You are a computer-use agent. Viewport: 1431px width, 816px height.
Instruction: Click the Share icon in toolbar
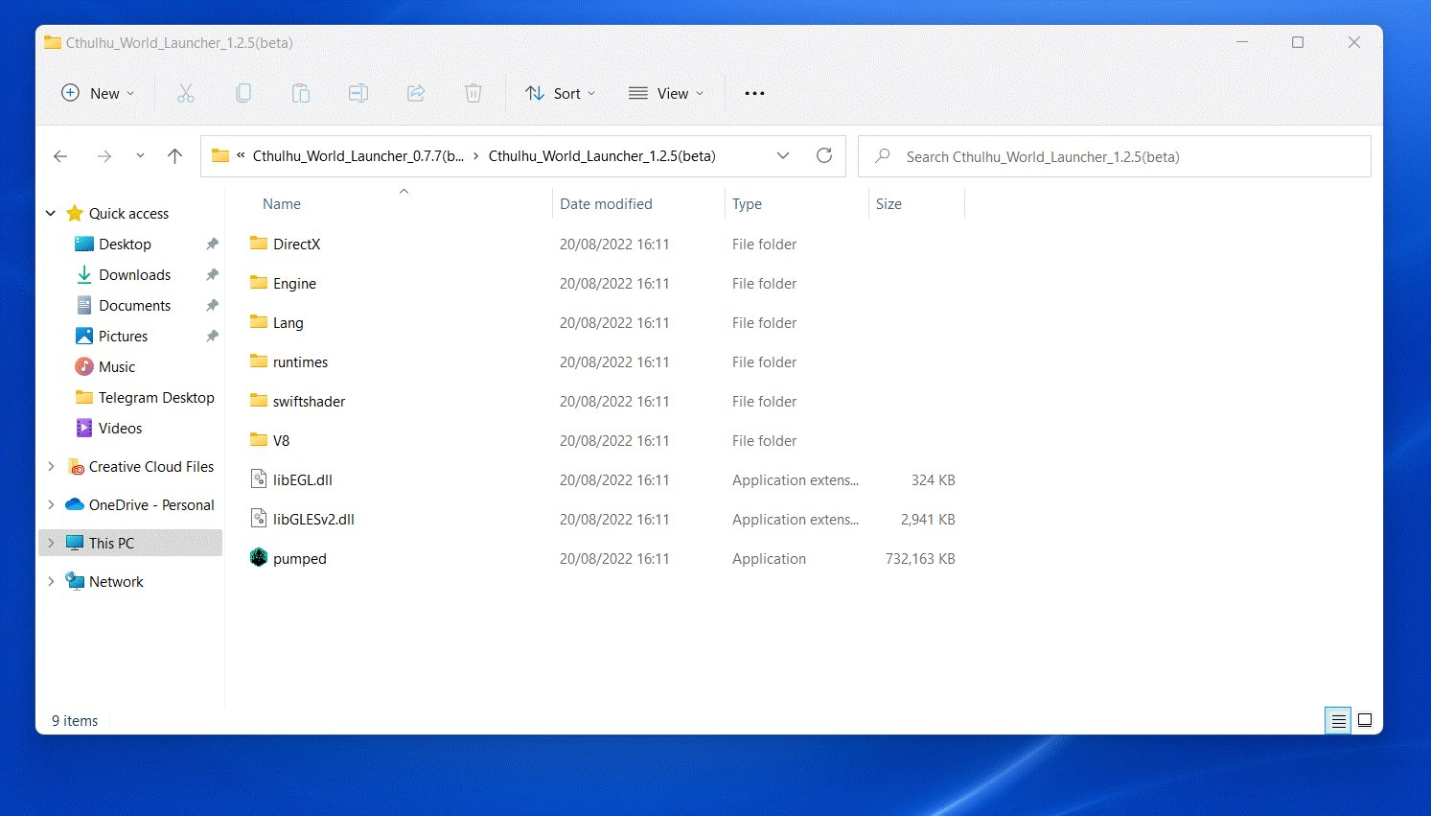click(x=416, y=93)
